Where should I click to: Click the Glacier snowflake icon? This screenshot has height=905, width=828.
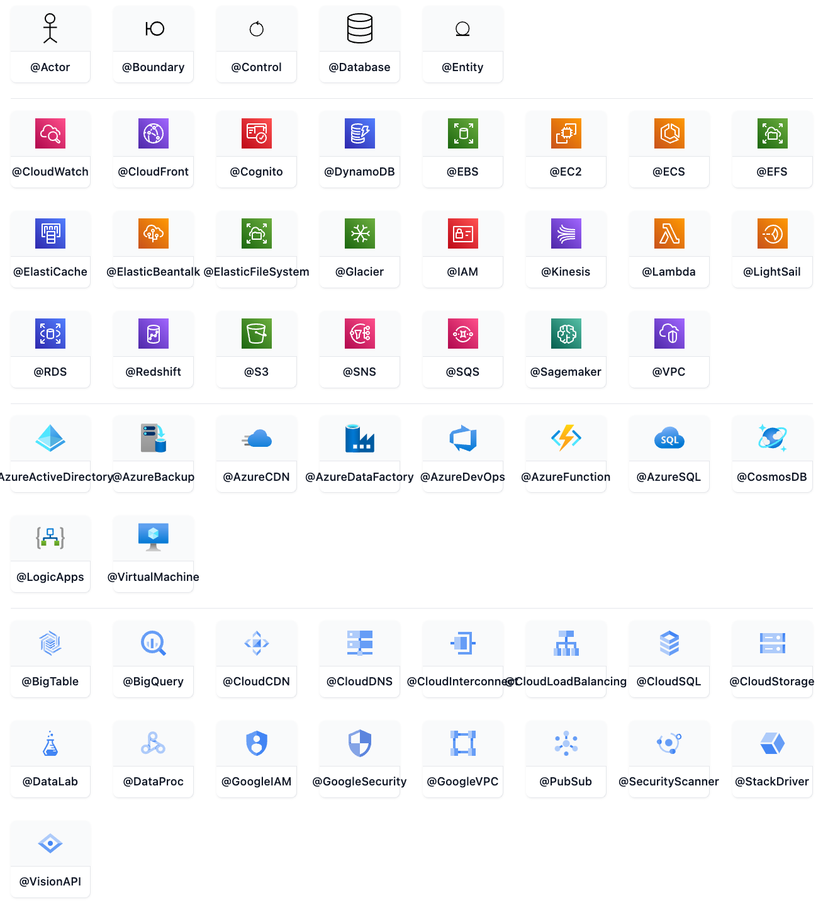click(360, 233)
